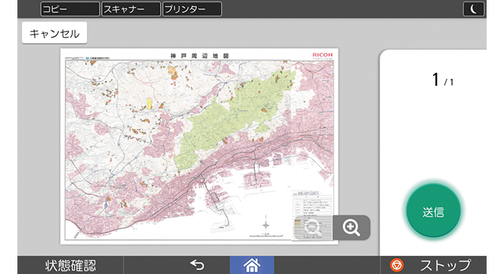Switch to the プリンター tab

click(x=192, y=9)
